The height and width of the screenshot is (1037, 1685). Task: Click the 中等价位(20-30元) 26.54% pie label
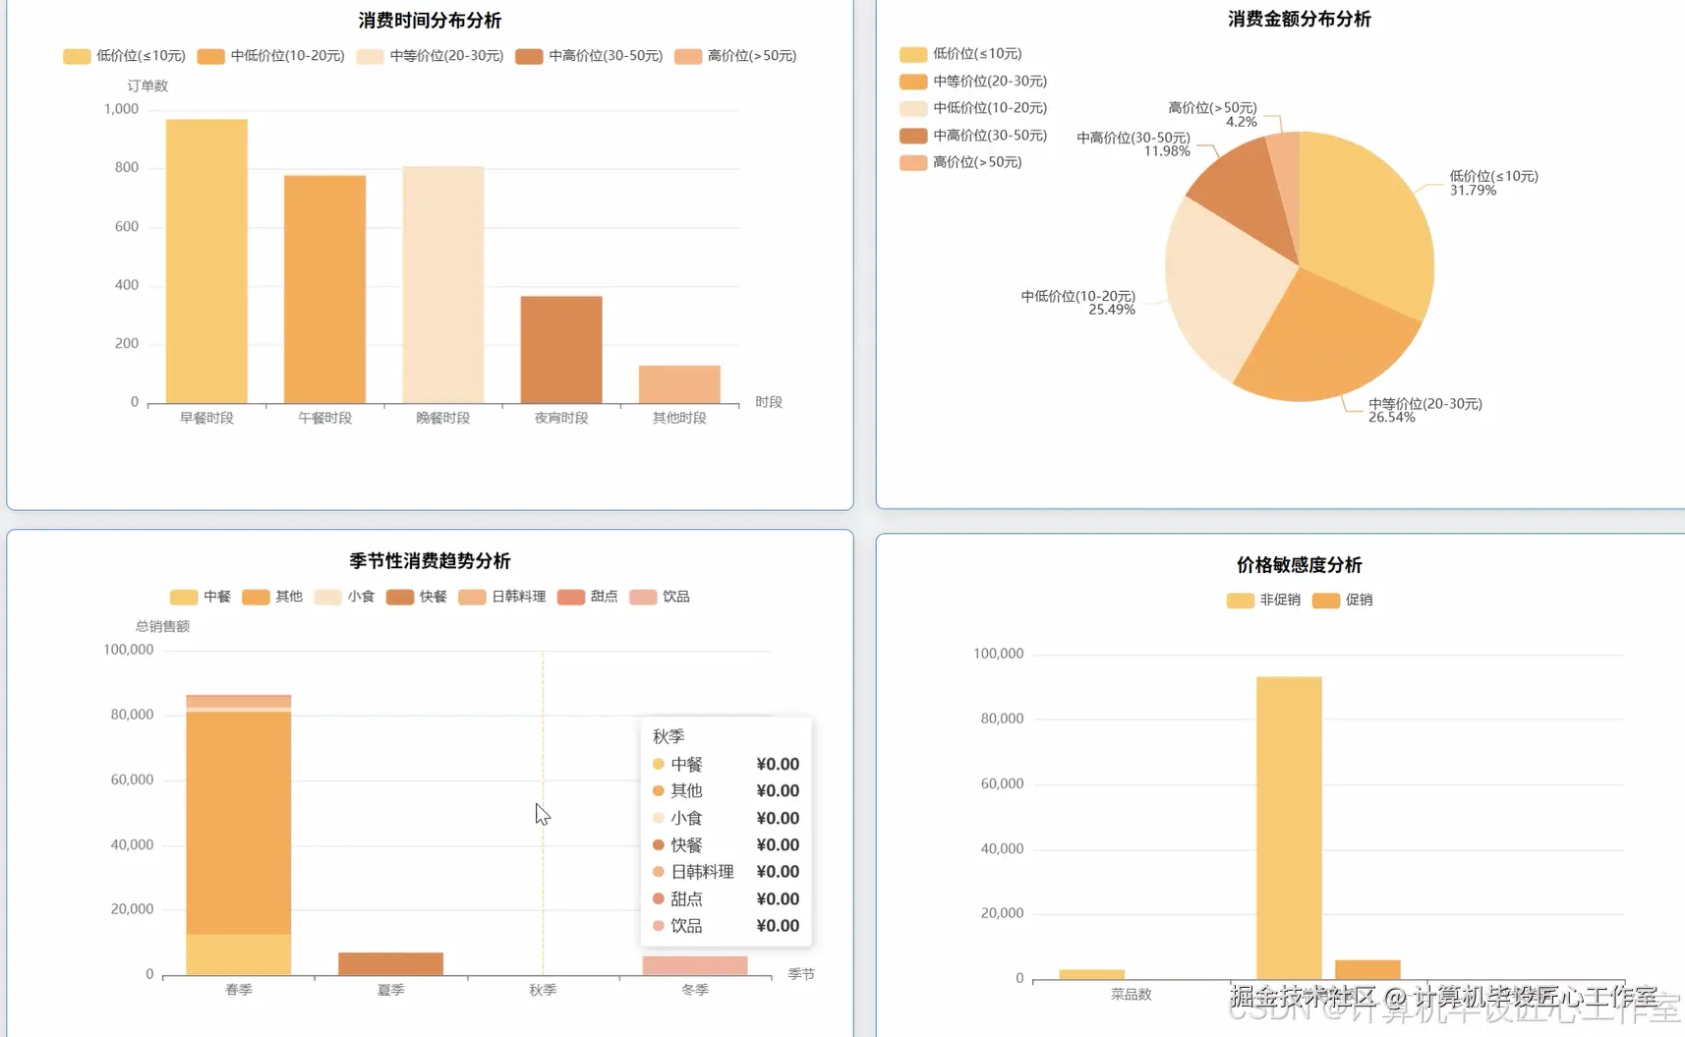[1424, 411]
